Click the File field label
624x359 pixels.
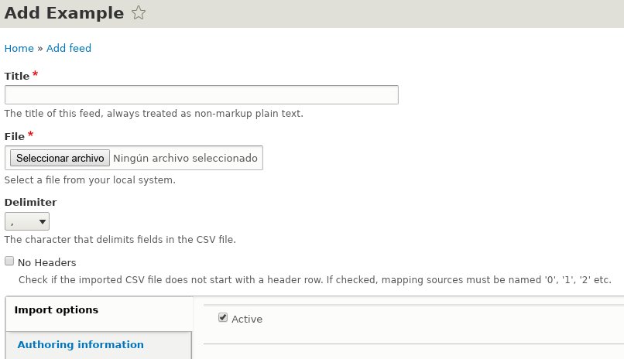coord(15,136)
